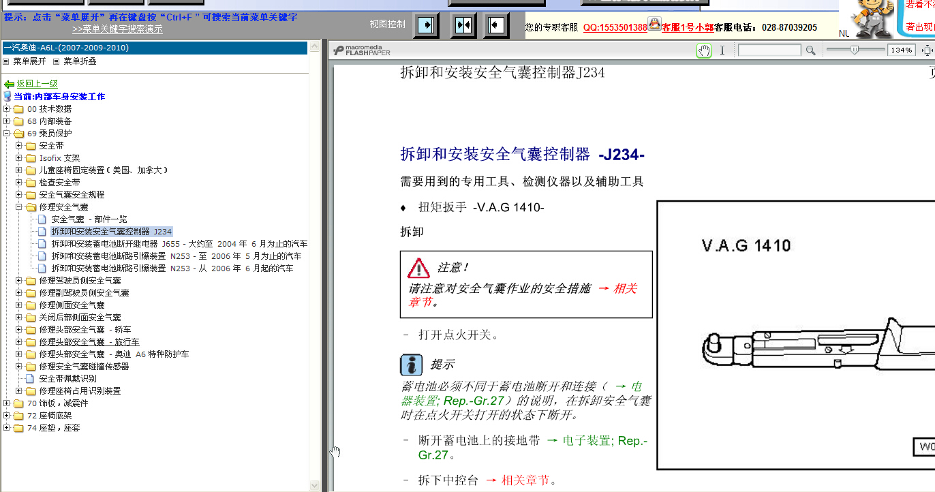Open the 菜单关键字搜索演示 link
Image resolution: width=935 pixels, height=492 pixels.
click(117, 29)
